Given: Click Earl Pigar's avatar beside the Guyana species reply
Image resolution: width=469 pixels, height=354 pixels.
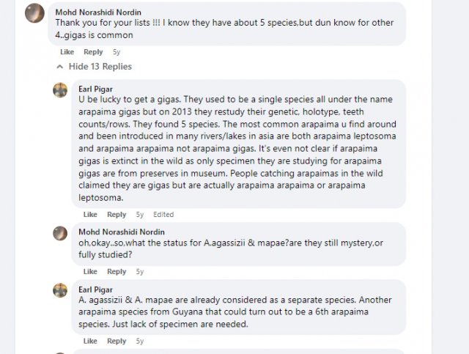Looking at the screenshot, I should (60, 290).
